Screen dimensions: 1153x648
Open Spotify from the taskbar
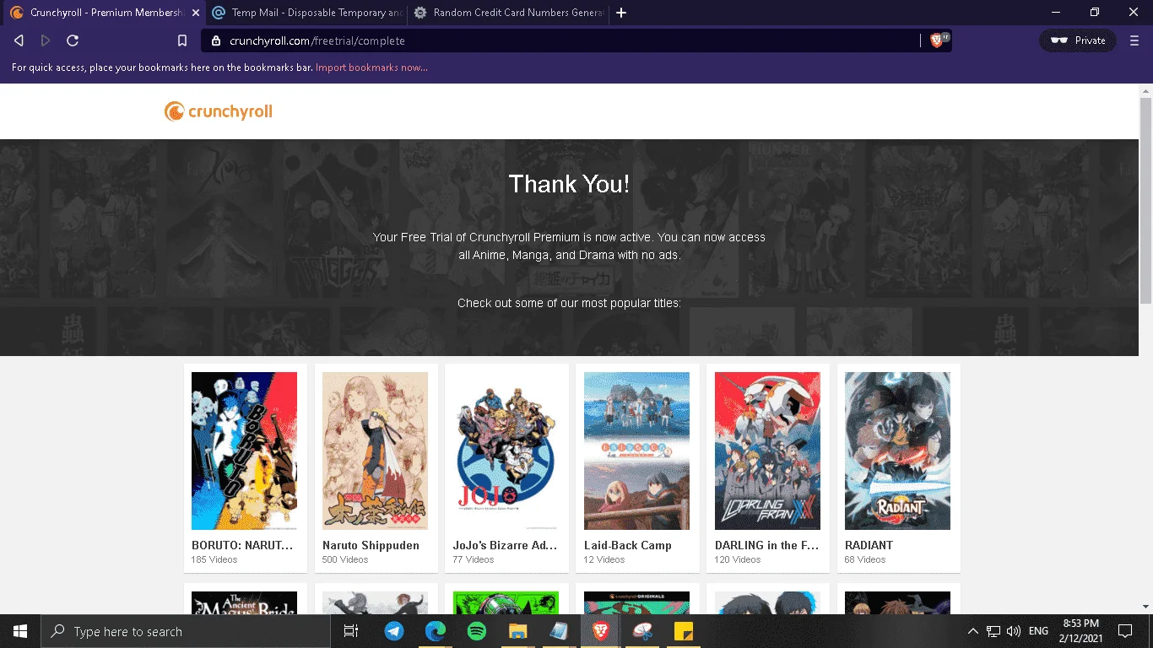pyautogui.click(x=476, y=631)
